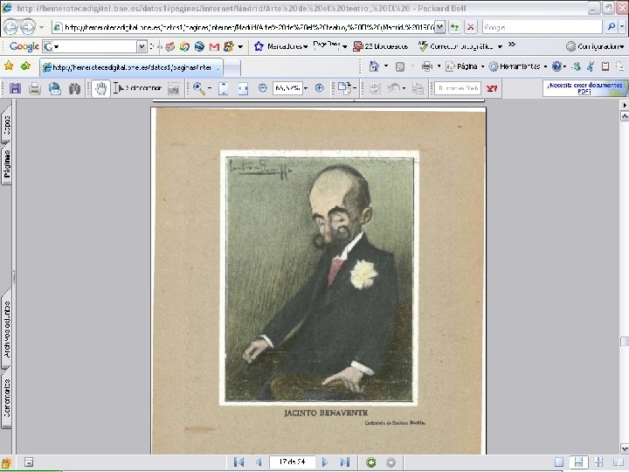
Task: Open the Capas side panel tab
Action: [x=7, y=124]
